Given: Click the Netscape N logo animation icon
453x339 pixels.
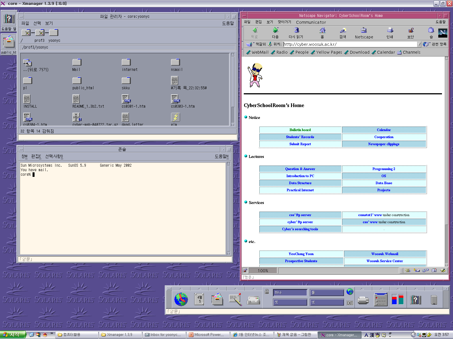Looking at the screenshot, I should 443,33.
